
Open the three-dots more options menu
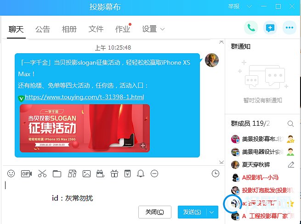[290, 28]
